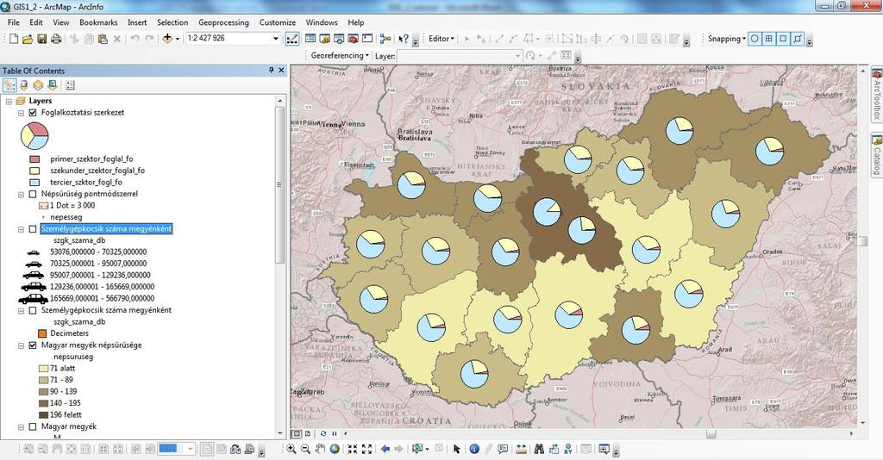This screenshot has width=883, height=460.
Task: Open the Go To XY tool
Action: [x=568, y=449]
